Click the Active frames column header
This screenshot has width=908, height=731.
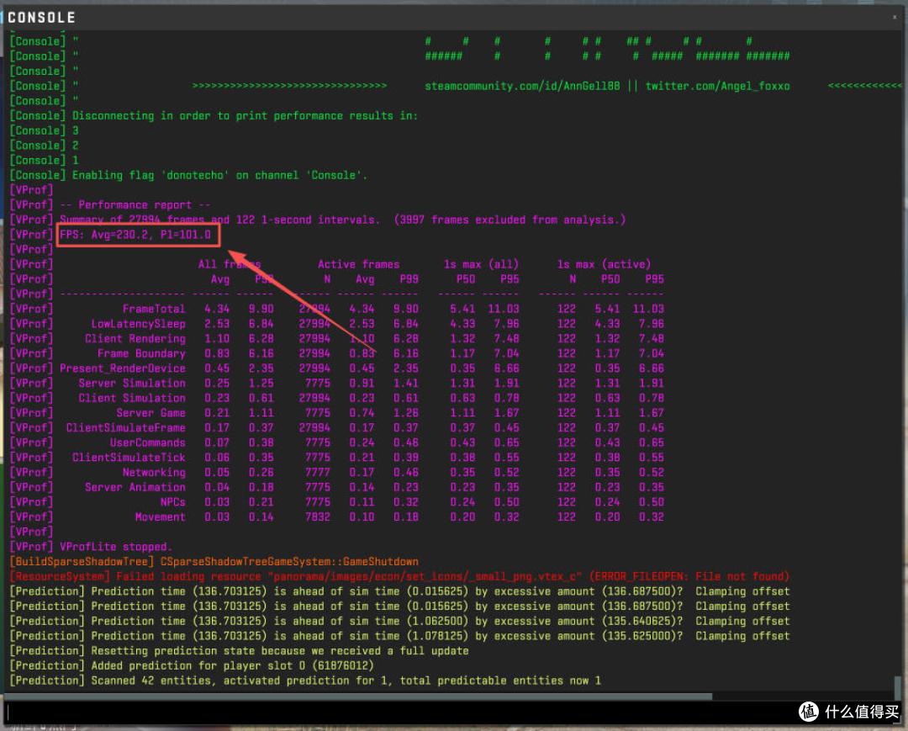tap(358, 264)
